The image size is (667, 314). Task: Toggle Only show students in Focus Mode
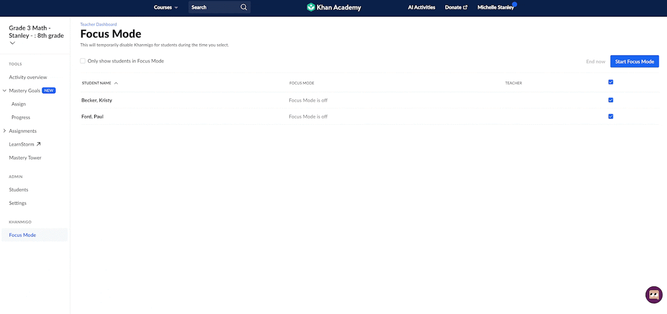coord(83,61)
